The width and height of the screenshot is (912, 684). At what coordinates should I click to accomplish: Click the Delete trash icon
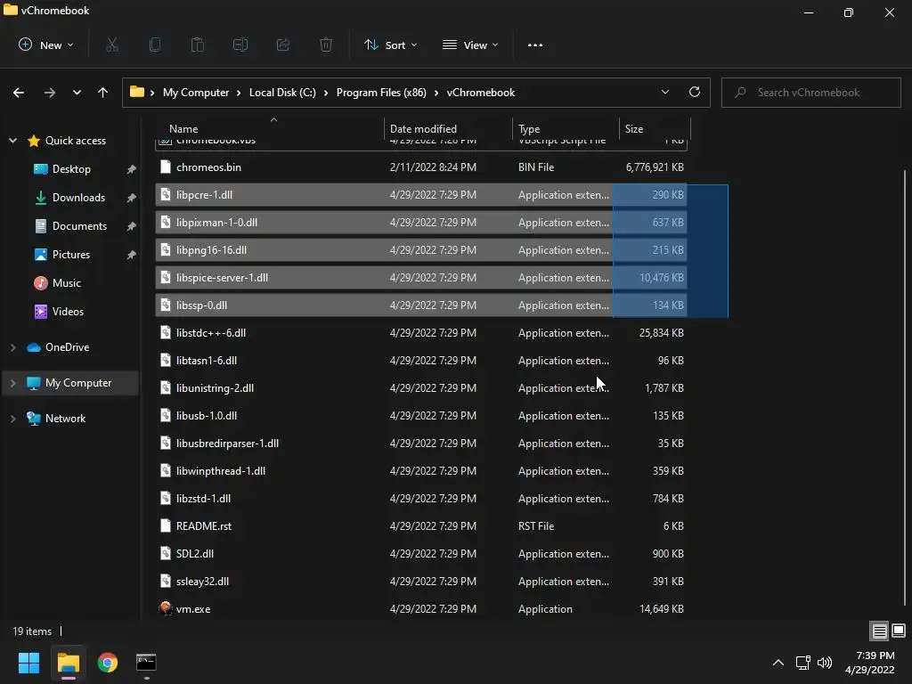coord(326,45)
